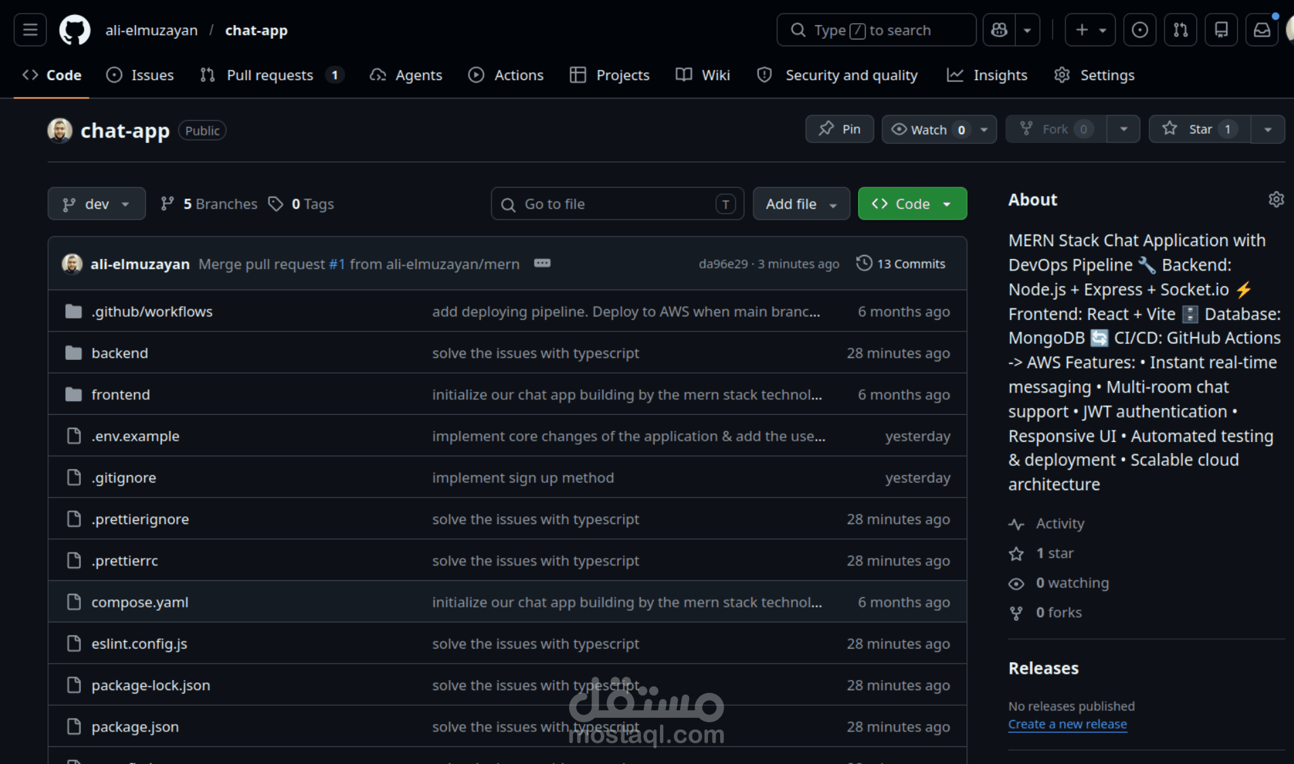Open the .env.example file
The height and width of the screenshot is (764, 1294).
click(136, 437)
